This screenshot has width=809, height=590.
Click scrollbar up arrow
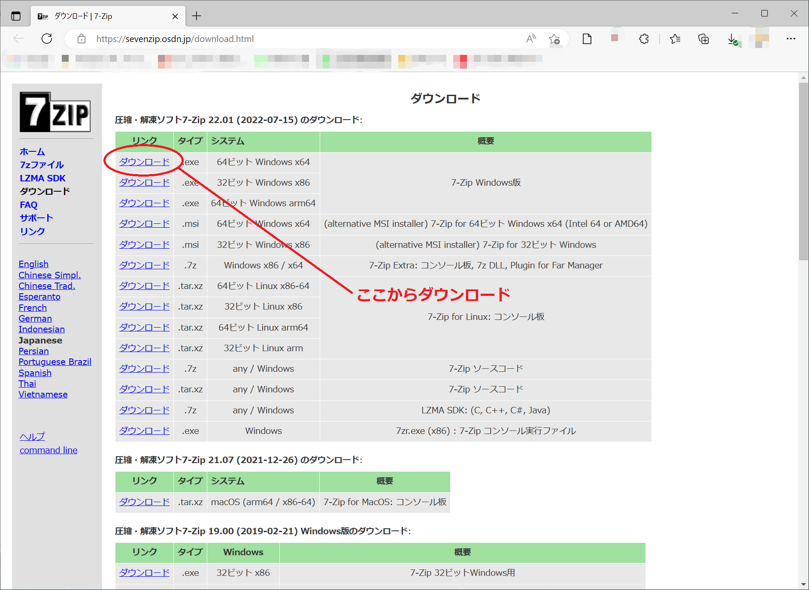tap(803, 78)
